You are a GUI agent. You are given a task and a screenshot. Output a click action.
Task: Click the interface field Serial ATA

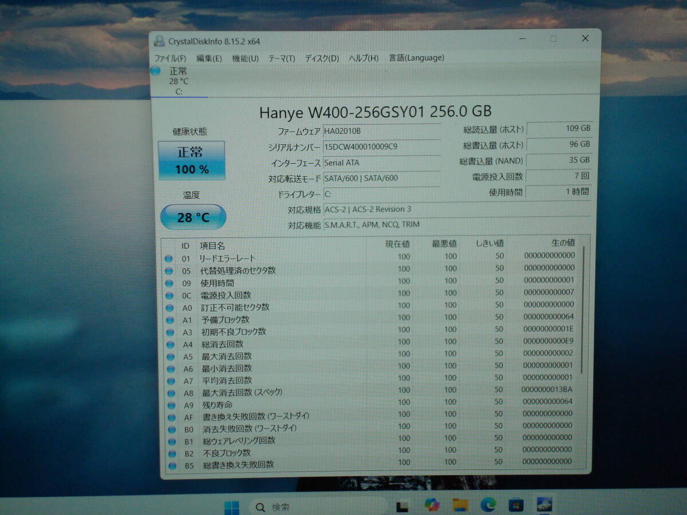click(382, 163)
